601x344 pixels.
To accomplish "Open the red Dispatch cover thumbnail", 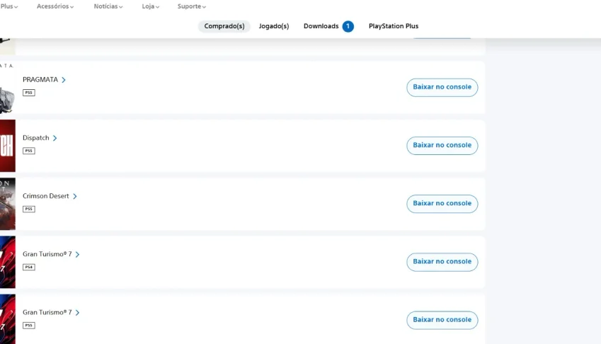I will 8,146.
